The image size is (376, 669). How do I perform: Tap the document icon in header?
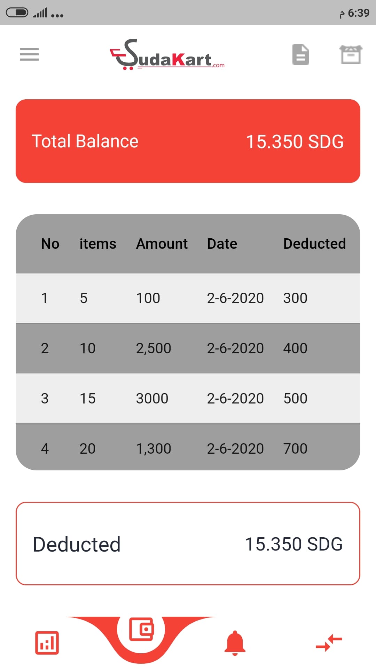[x=300, y=54]
